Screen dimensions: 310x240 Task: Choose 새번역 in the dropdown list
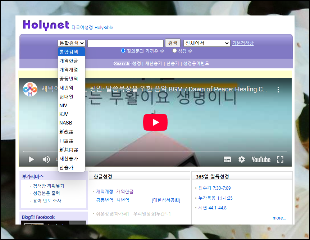72,88
